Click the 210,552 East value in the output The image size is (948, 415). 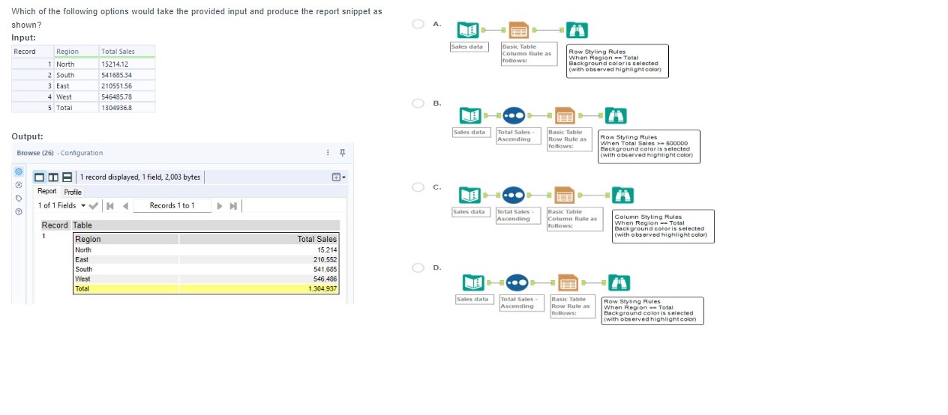coord(325,259)
